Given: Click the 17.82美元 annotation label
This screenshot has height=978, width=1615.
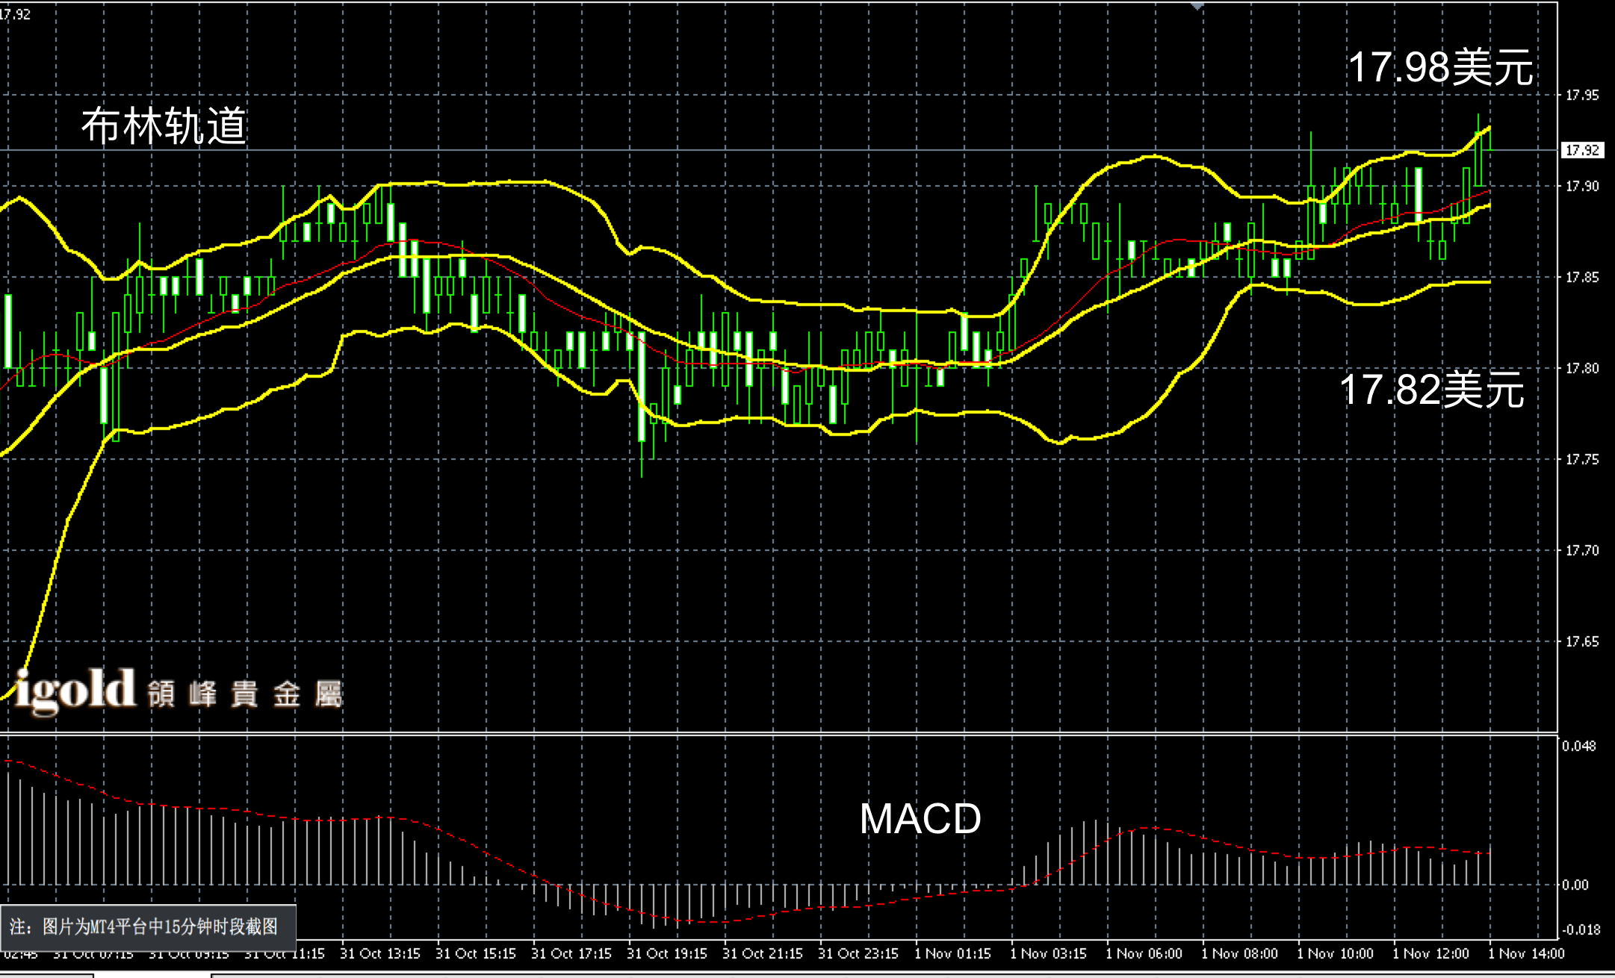Looking at the screenshot, I should coord(1431,390).
